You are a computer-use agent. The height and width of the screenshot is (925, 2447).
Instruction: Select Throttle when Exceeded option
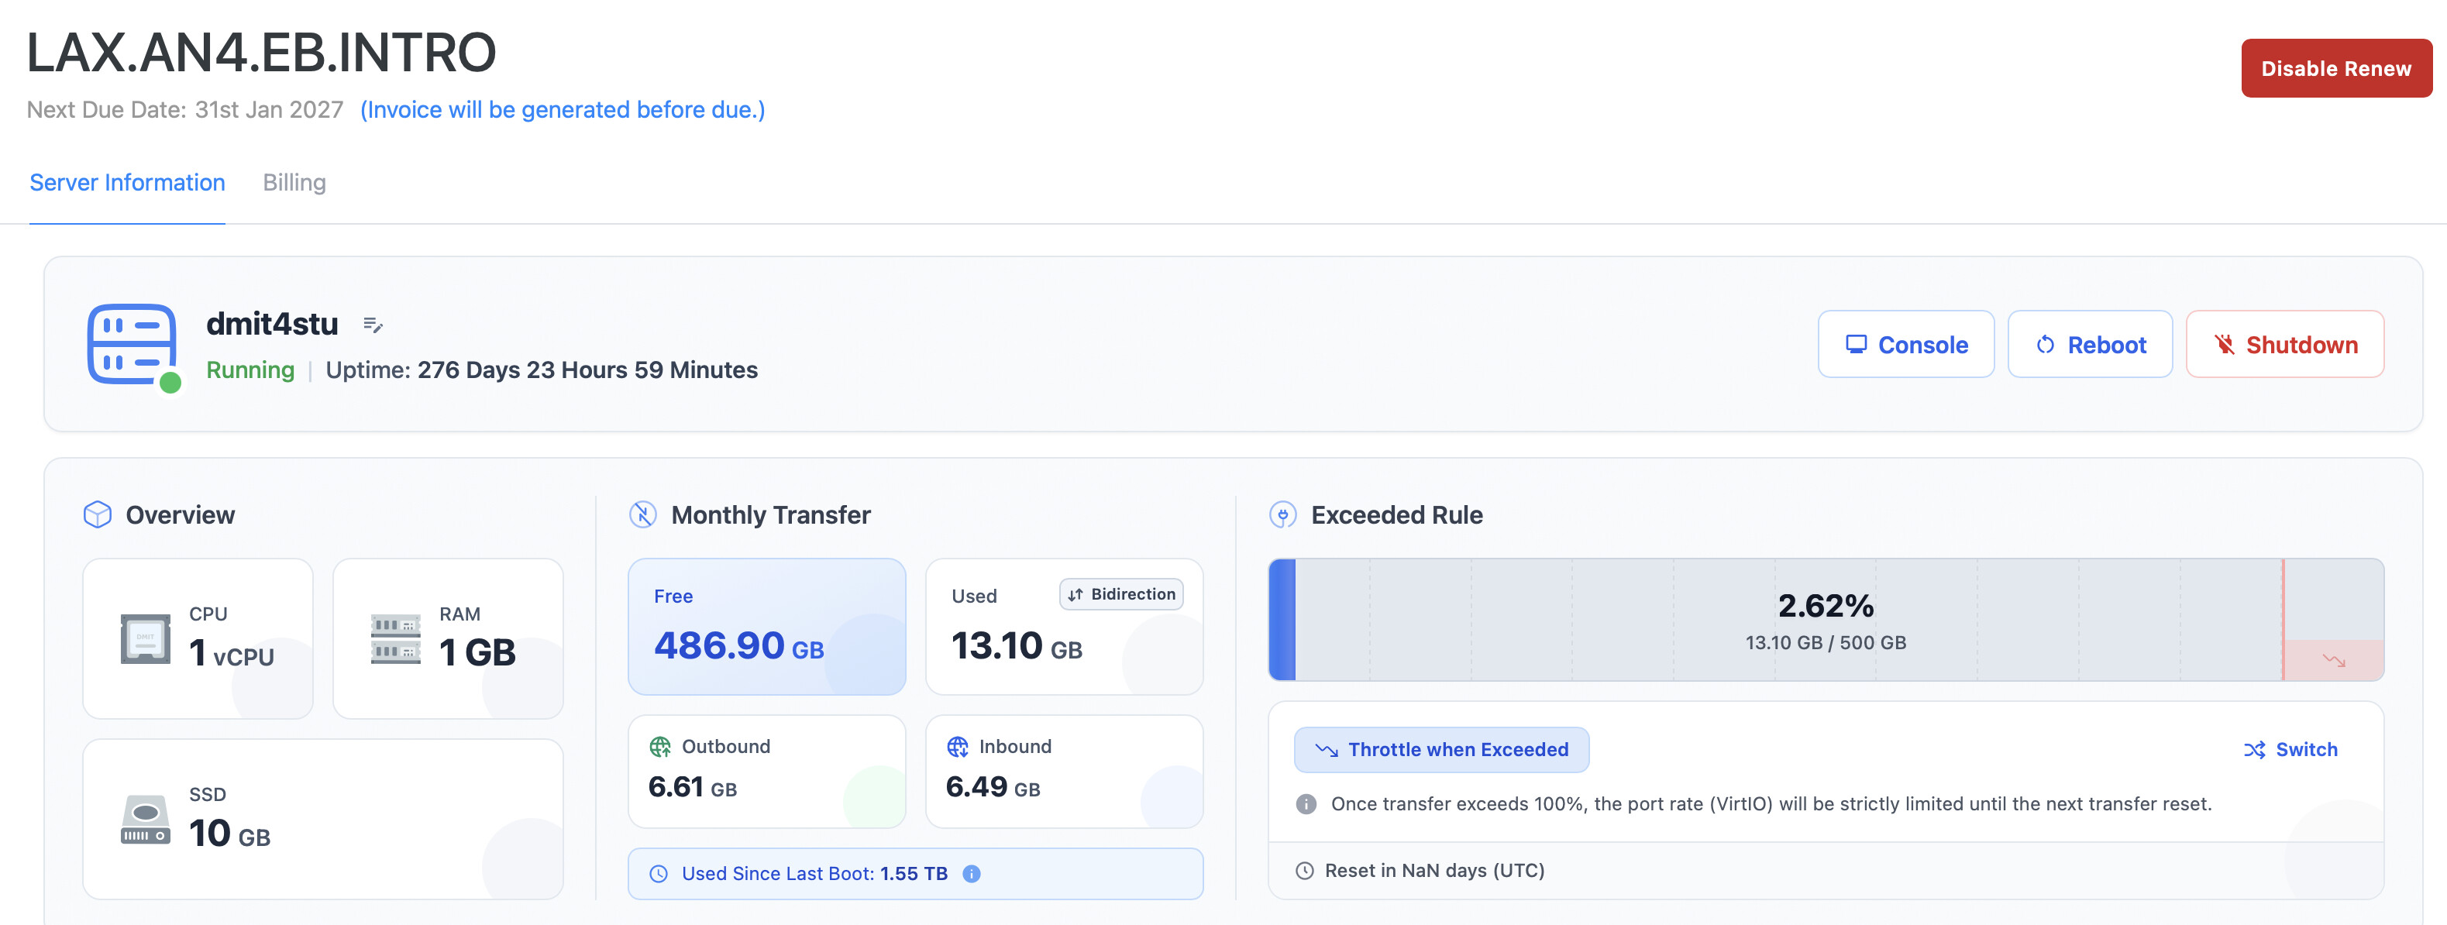1441,749
